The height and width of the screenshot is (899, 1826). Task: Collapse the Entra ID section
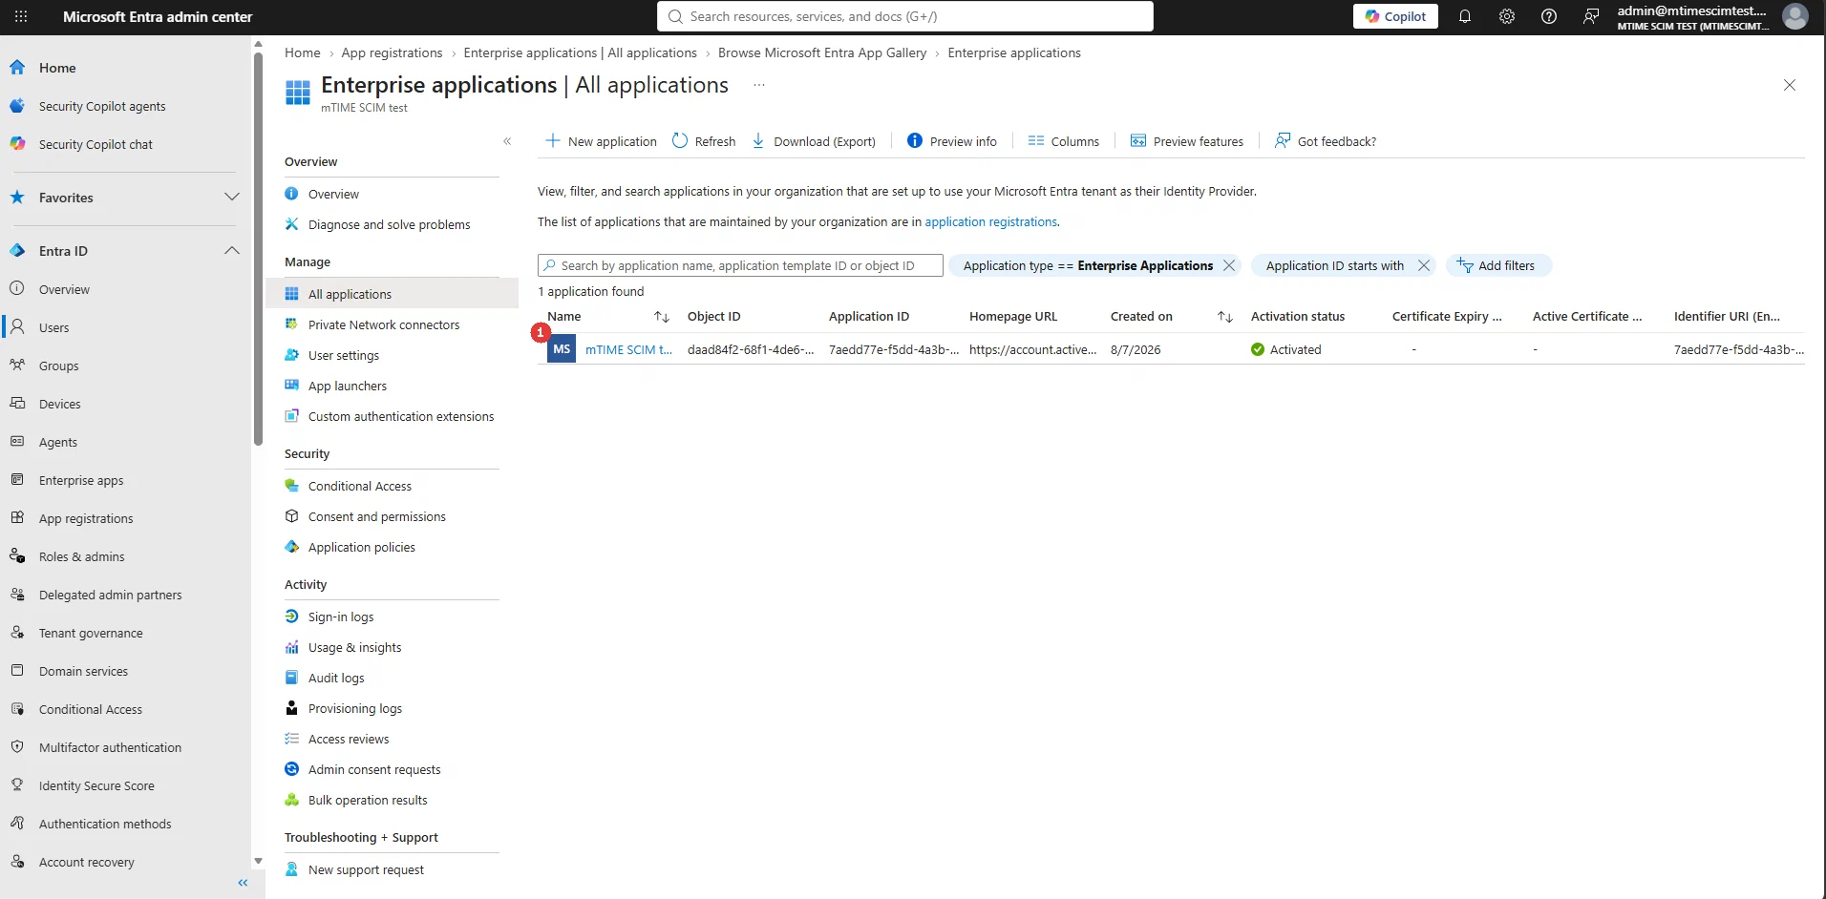pos(231,250)
